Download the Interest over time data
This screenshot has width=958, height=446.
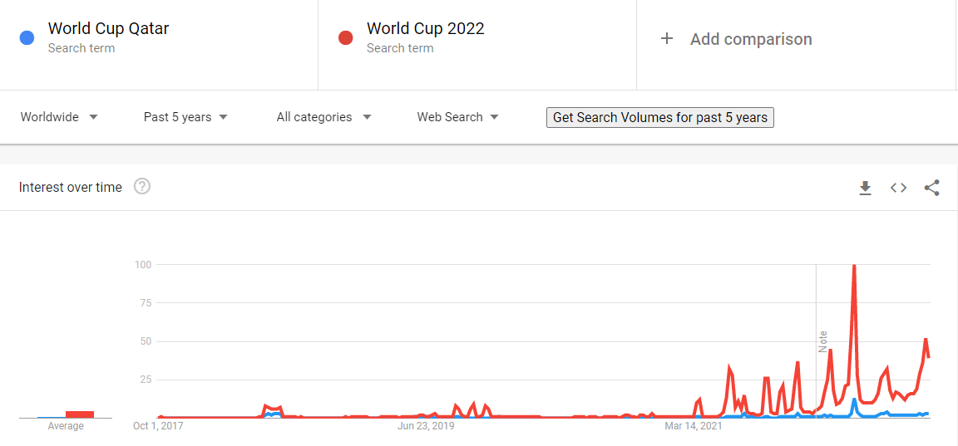pos(865,188)
